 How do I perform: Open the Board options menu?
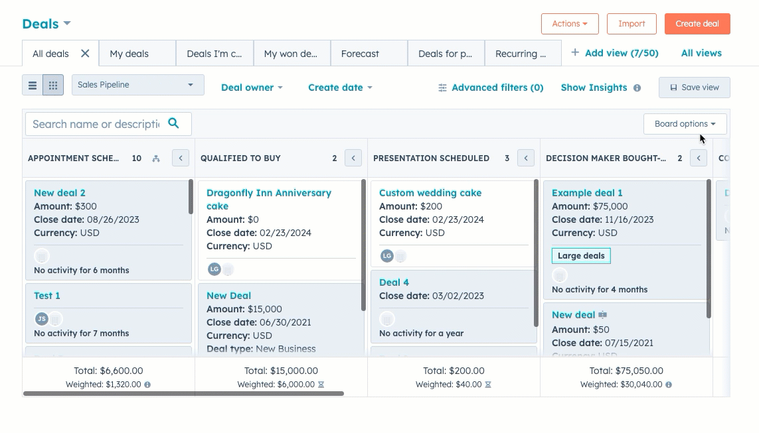(x=685, y=124)
